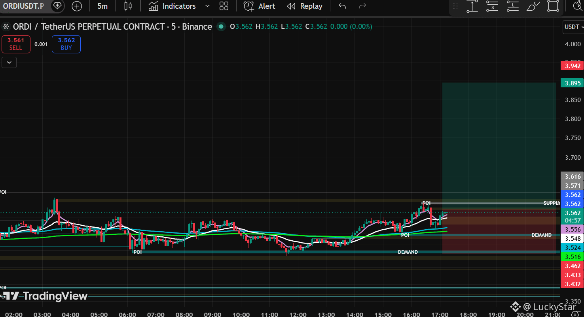
Task: Select the Rectangle drawing tool
Action: 553,6
